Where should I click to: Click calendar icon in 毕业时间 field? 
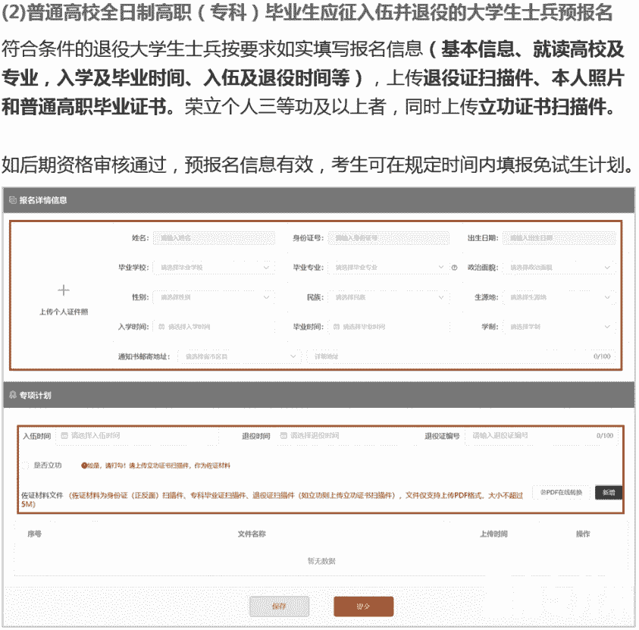pos(337,327)
